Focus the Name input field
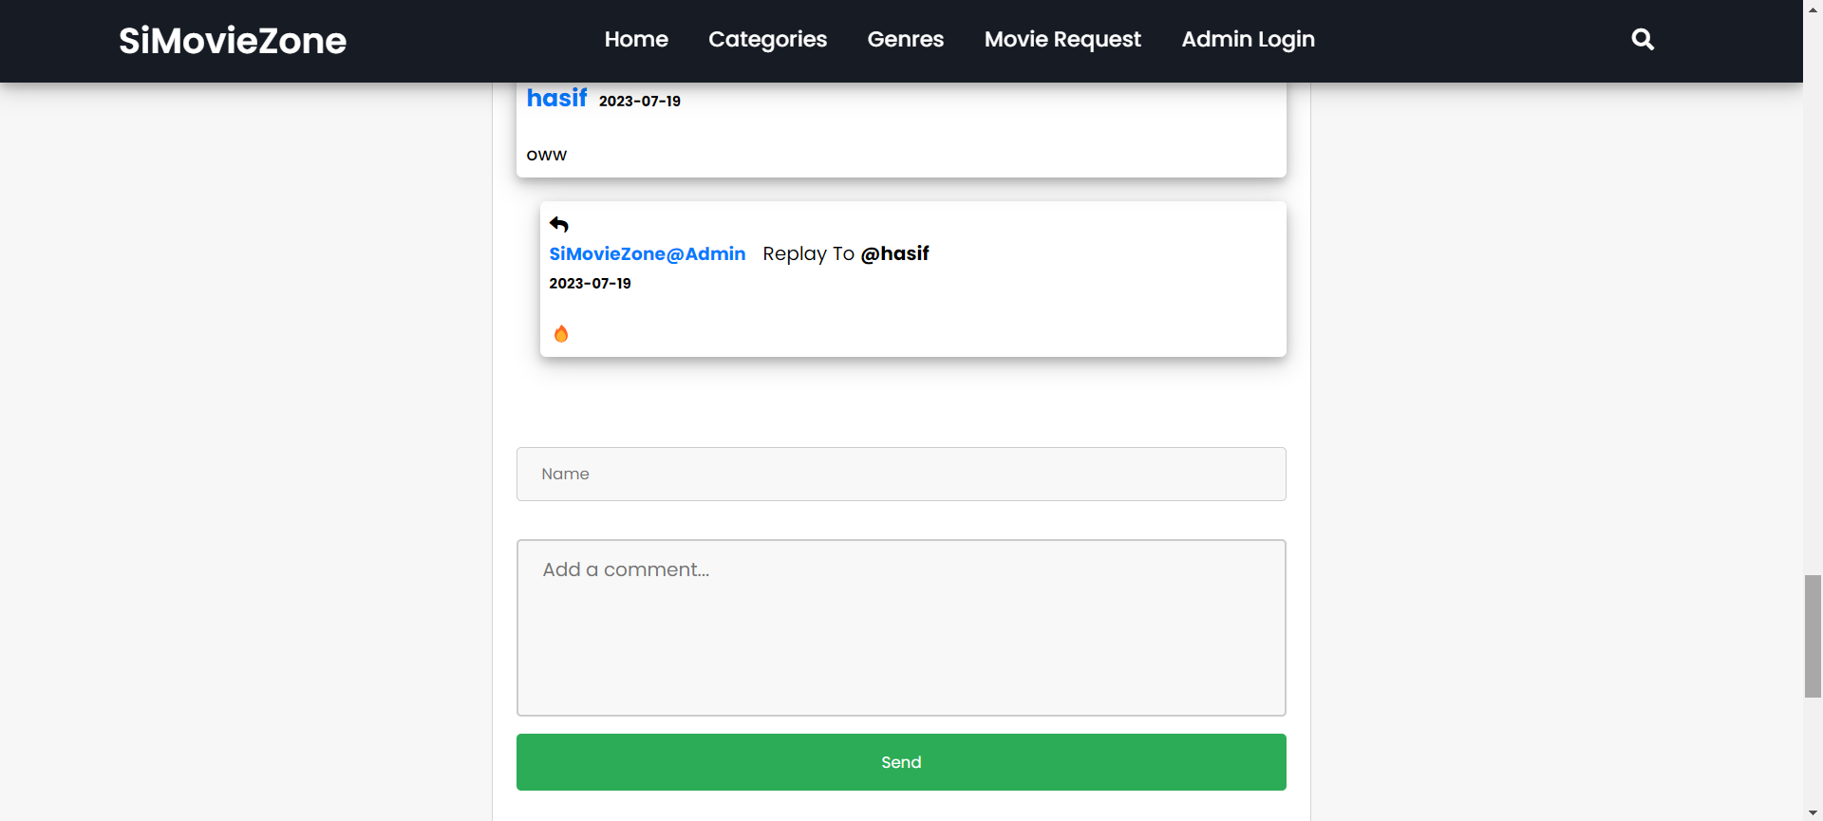Image resolution: width=1823 pixels, height=821 pixels. pos(901,474)
